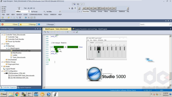This screenshot has height=97, width=172.
Task: Switch to Program Parameters and Local Tags tab
Action: [89, 29]
